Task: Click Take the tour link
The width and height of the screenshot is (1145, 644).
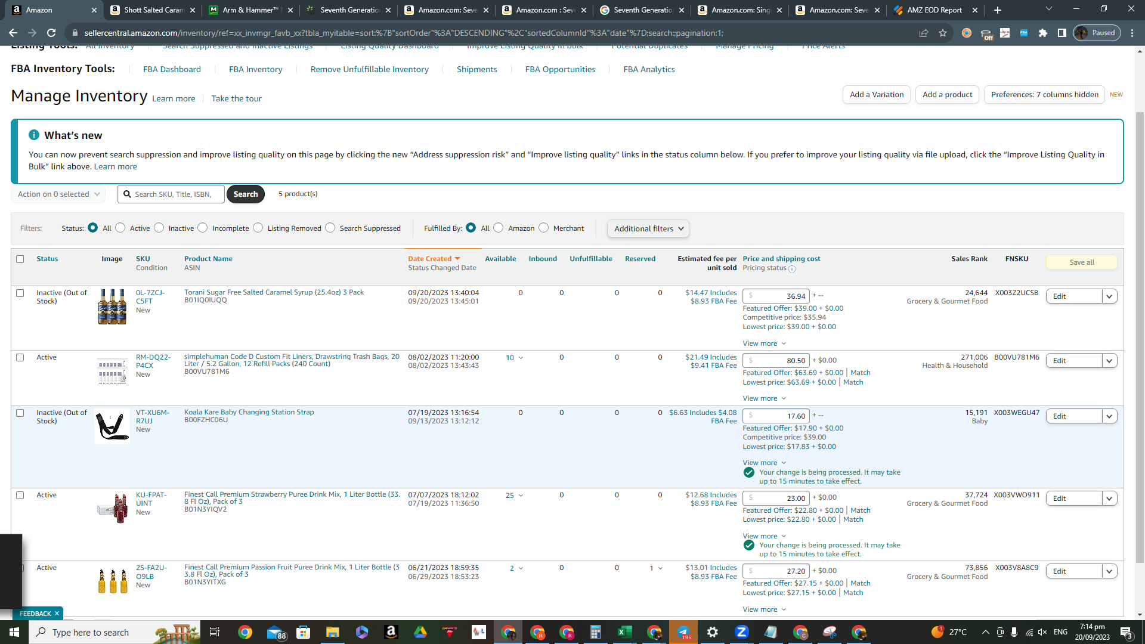Action: (237, 98)
